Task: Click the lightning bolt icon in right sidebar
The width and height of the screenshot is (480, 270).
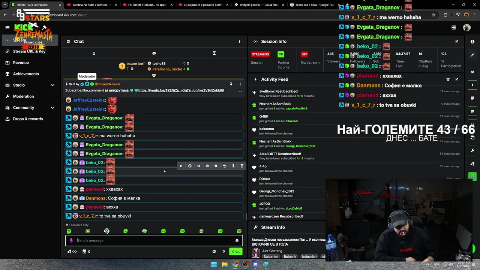Action: pyautogui.click(x=472, y=85)
